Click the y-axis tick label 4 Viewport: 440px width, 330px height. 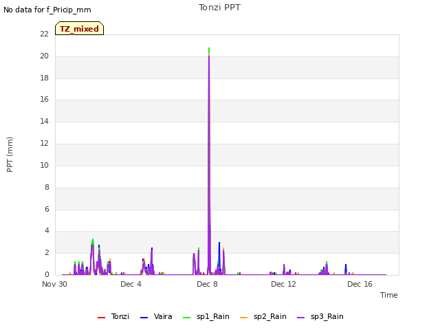point(47,231)
